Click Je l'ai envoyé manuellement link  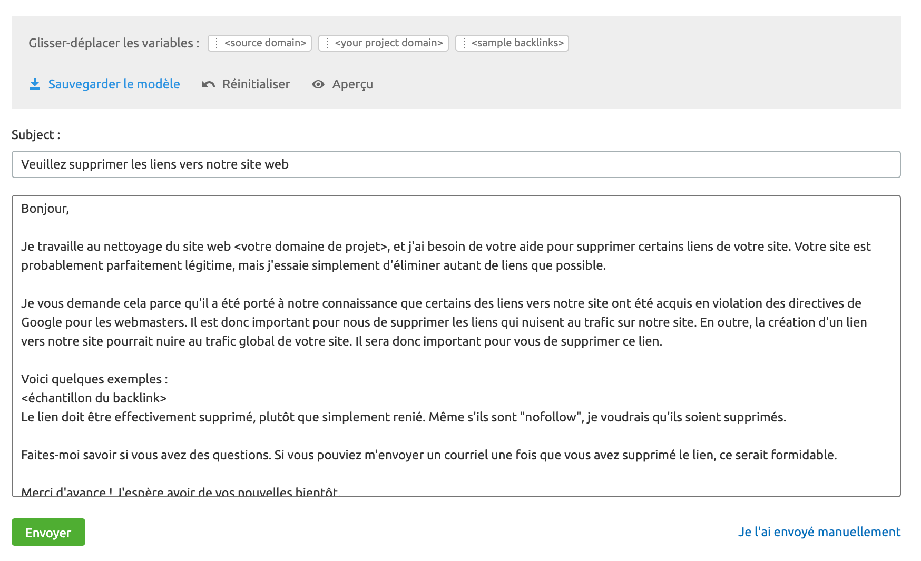pyautogui.click(x=820, y=532)
